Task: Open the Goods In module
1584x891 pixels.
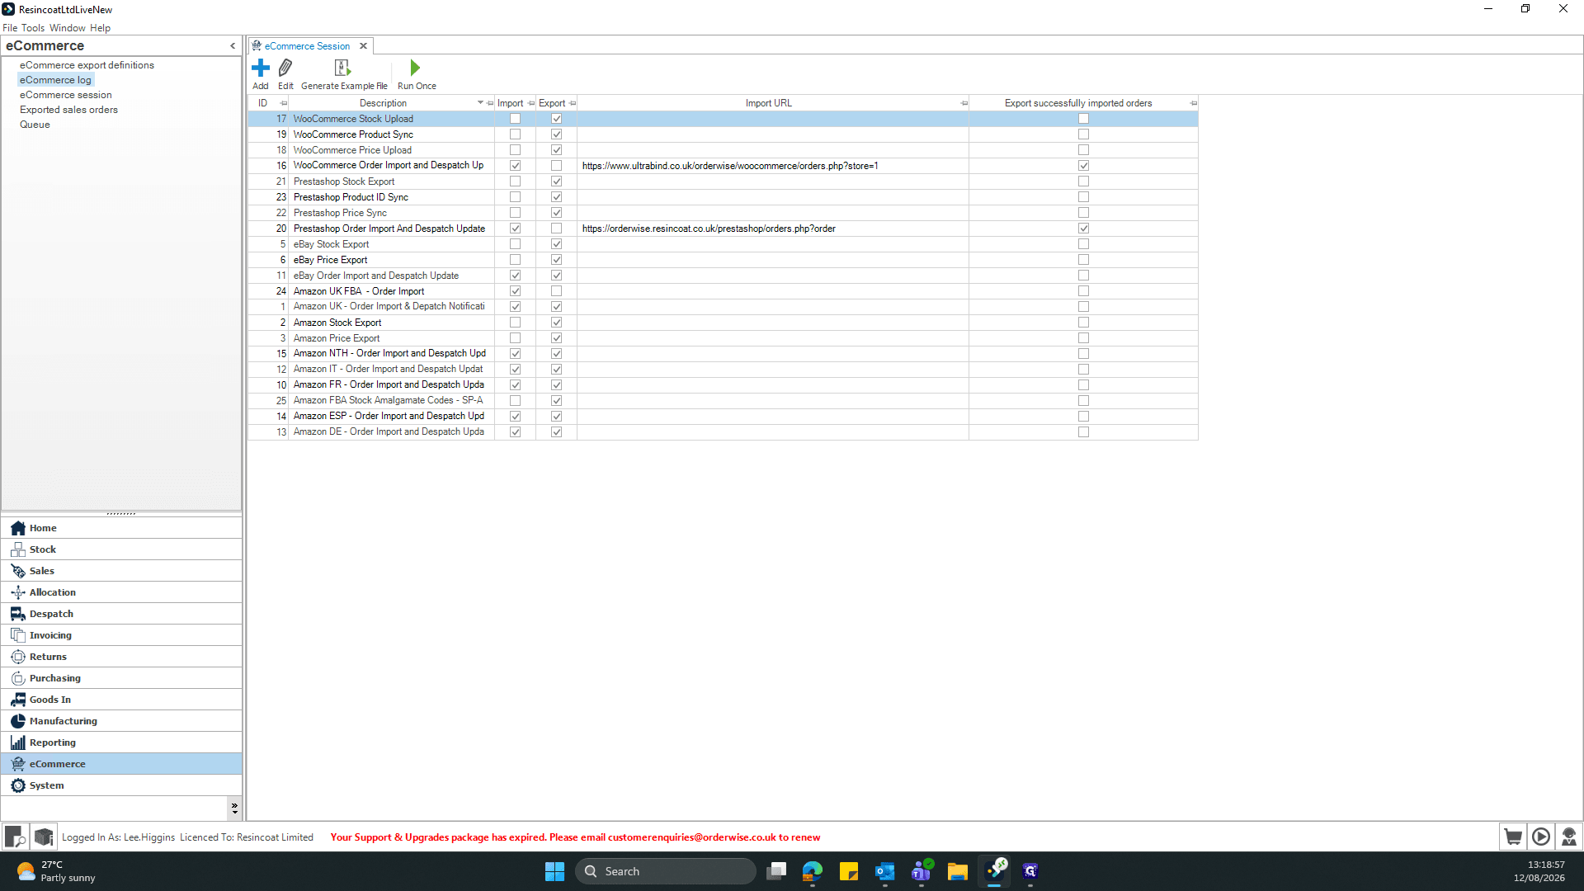Action: 121,700
